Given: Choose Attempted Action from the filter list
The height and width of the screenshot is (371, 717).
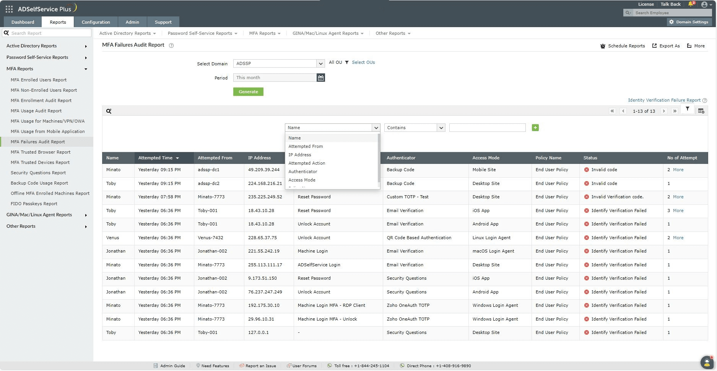Looking at the screenshot, I should click(307, 163).
